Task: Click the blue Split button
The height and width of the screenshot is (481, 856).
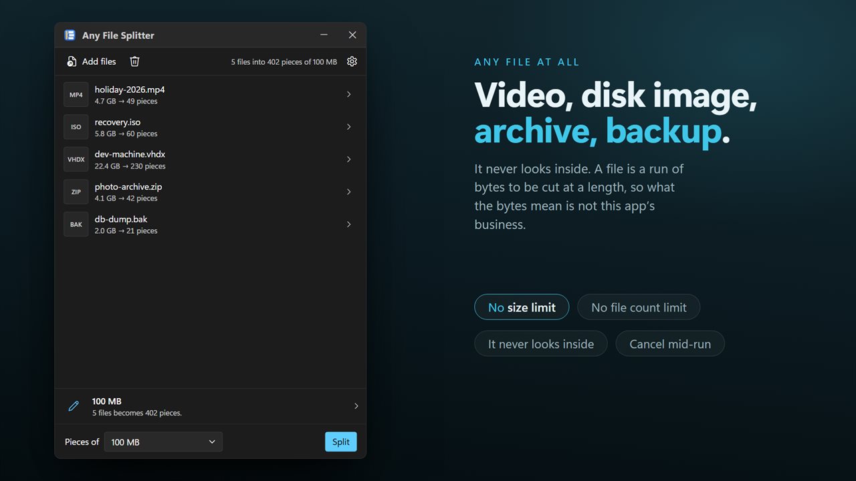Action: (x=341, y=442)
